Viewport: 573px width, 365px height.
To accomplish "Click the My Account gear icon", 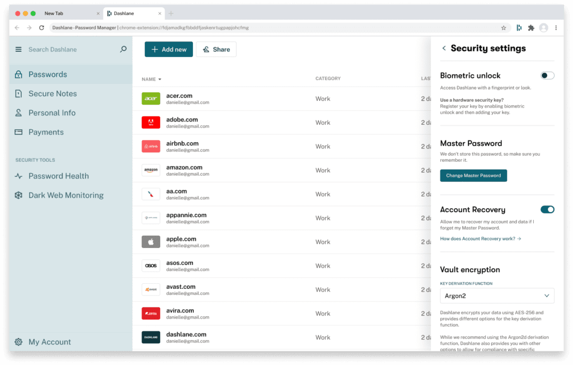I will coord(18,342).
